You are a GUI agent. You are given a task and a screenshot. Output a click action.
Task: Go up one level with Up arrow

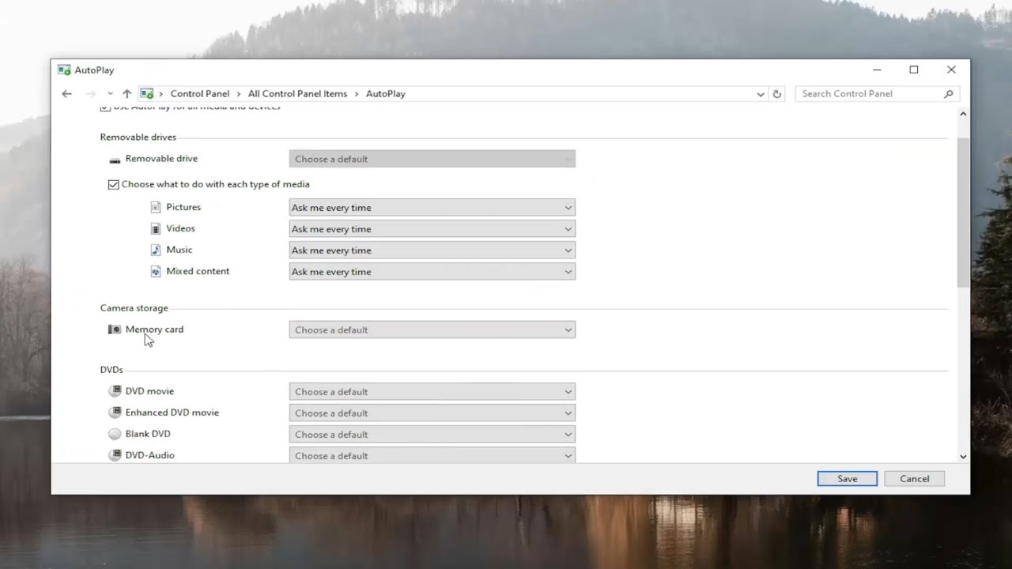click(126, 93)
